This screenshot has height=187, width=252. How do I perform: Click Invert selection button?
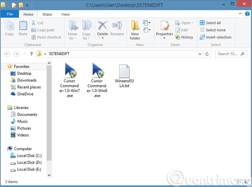click(x=216, y=37)
